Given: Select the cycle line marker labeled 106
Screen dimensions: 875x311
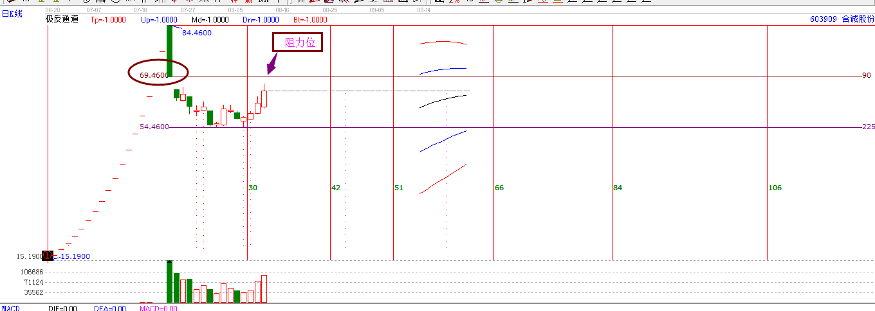Looking at the screenshot, I should (775, 188).
